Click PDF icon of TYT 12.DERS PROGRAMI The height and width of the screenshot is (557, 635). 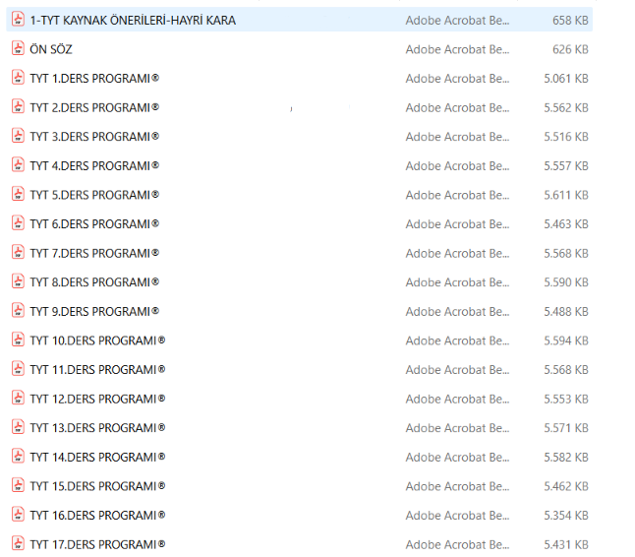click(18, 399)
